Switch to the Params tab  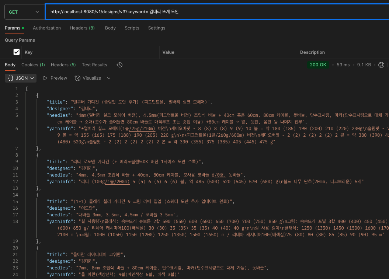pyautogui.click(x=14, y=28)
